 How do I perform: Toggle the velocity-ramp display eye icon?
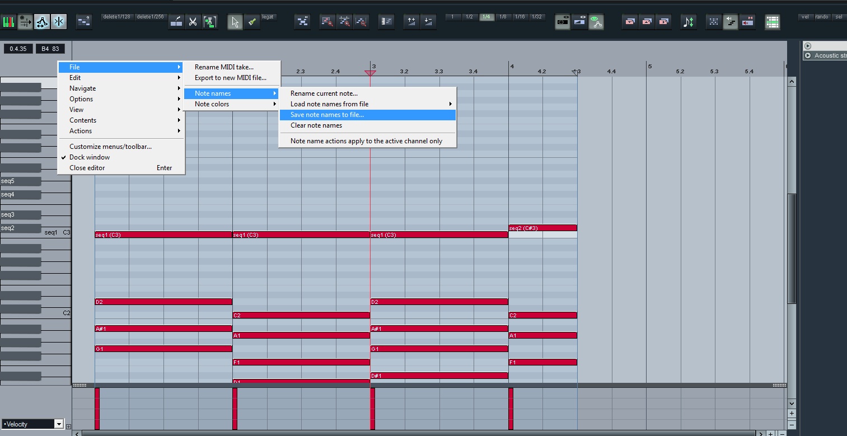tap(579, 22)
